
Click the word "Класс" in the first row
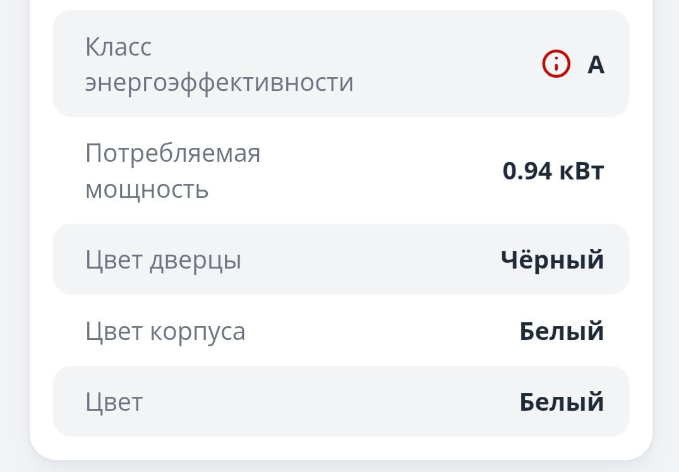tap(119, 47)
